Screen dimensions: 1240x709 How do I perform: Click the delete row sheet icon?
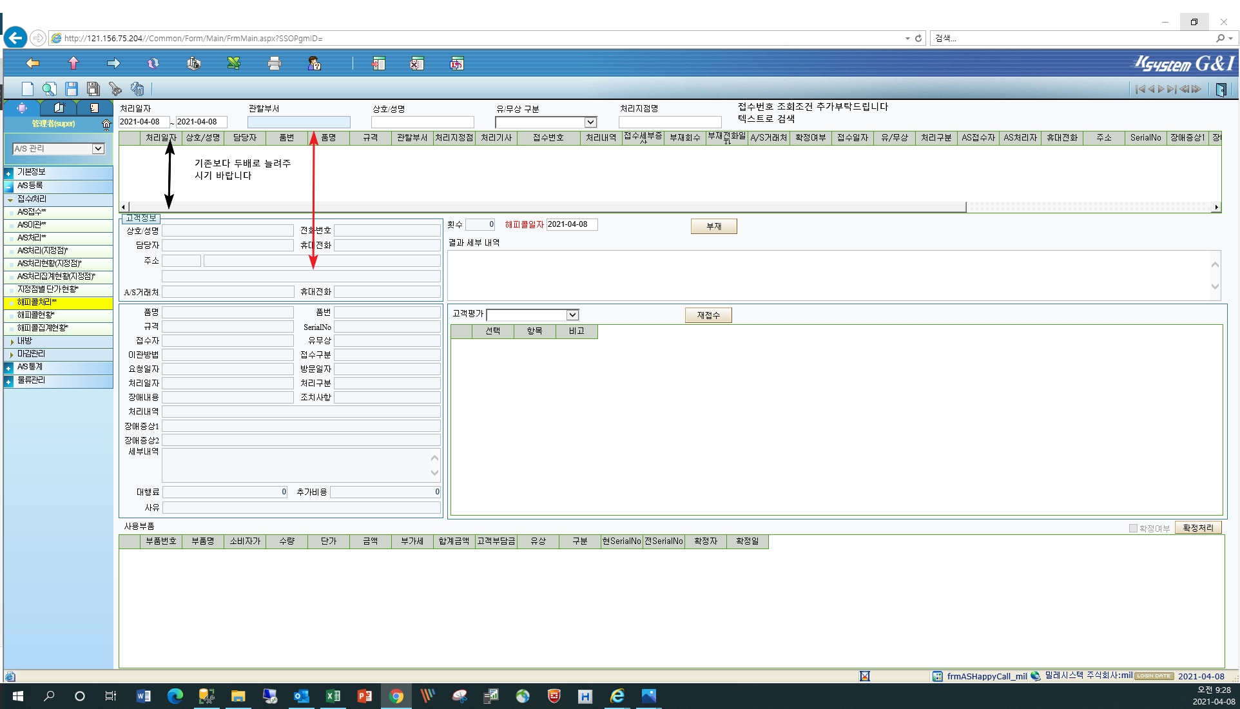pos(417,63)
